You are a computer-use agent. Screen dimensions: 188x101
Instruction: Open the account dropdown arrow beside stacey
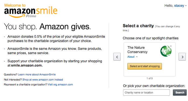point(186,6)
